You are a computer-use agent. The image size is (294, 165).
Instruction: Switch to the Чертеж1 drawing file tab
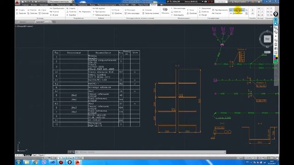tap(23, 22)
